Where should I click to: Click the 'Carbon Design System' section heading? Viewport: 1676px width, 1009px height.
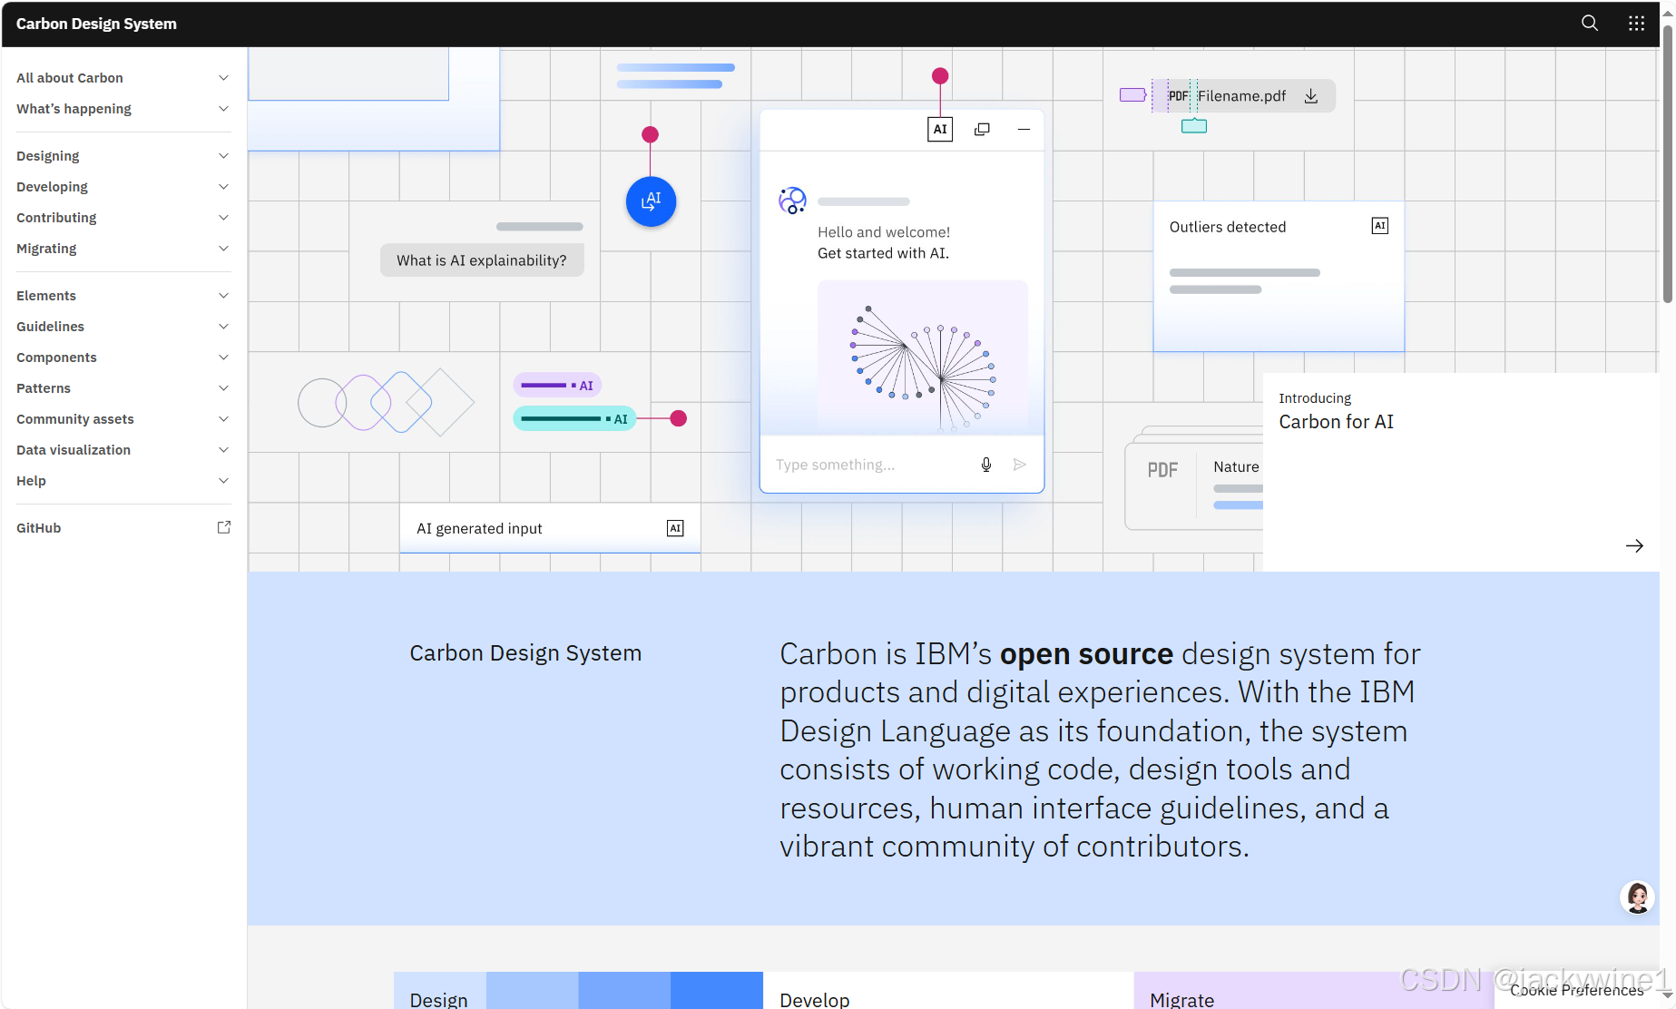click(525, 653)
